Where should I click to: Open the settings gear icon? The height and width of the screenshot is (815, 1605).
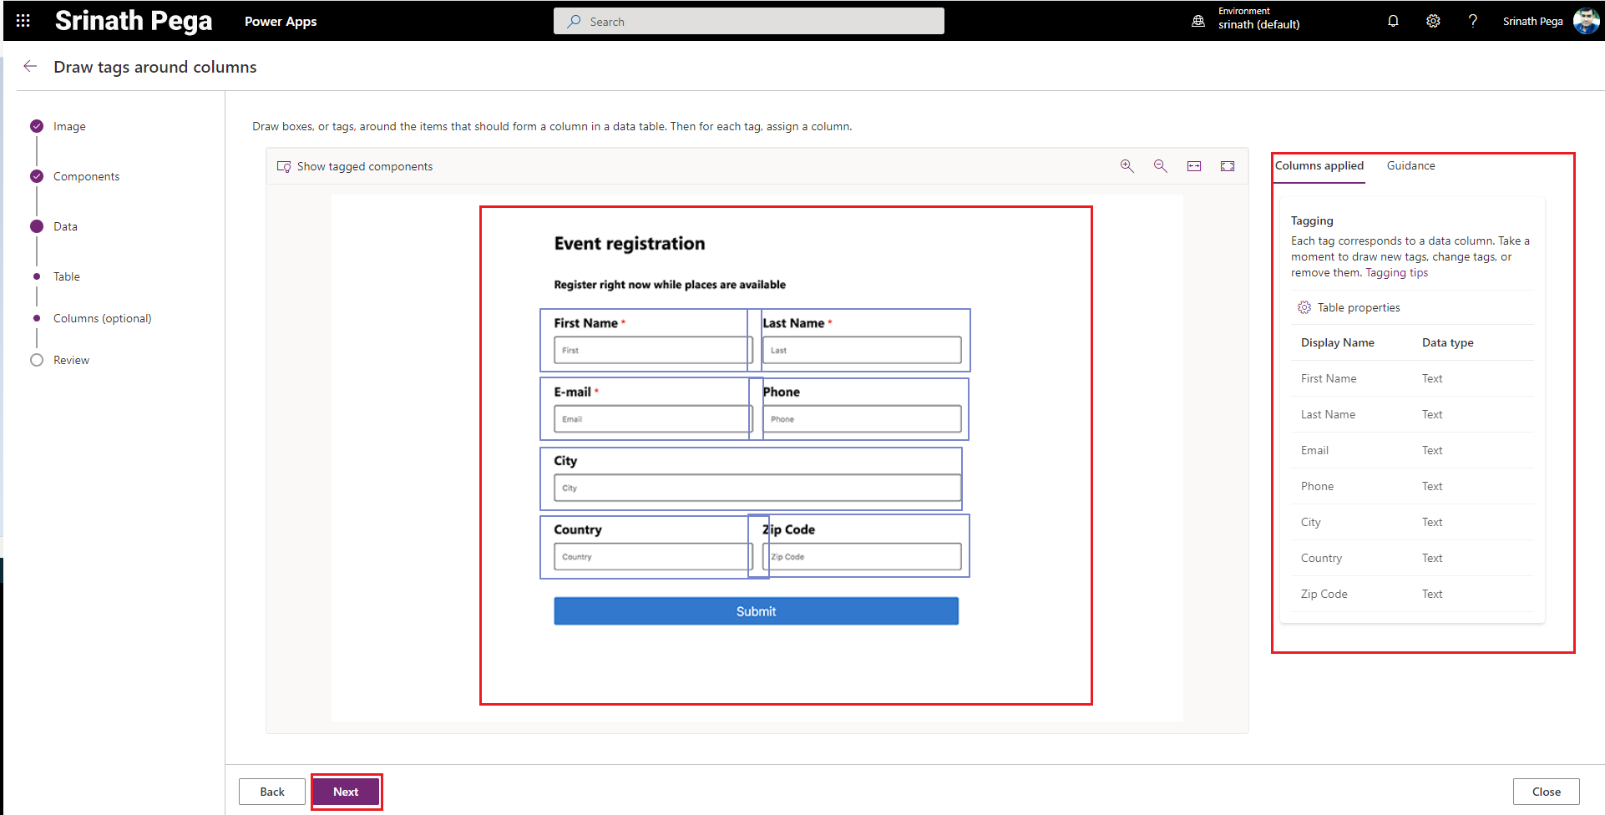point(1433,21)
